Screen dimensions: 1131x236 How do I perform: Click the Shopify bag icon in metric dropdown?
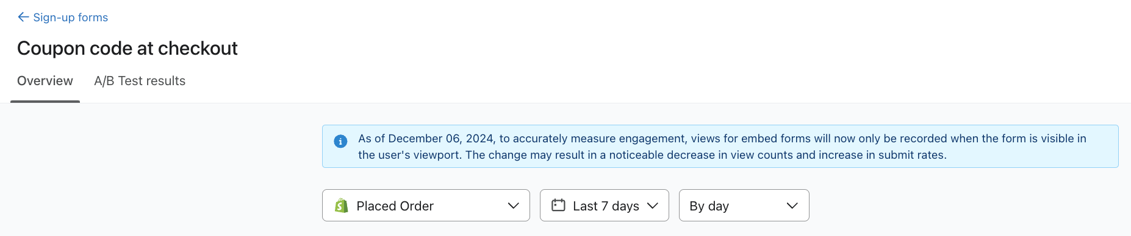click(x=342, y=206)
